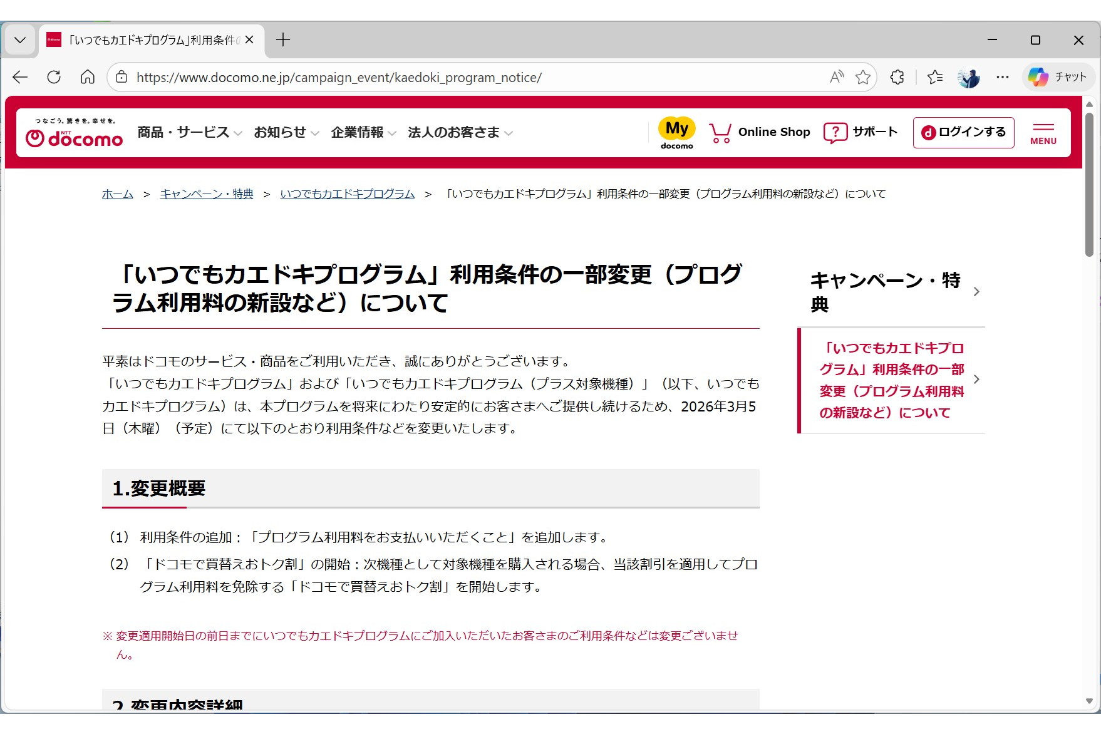Follow the キャンペーン・特典 breadcrumb link

(x=207, y=194)
